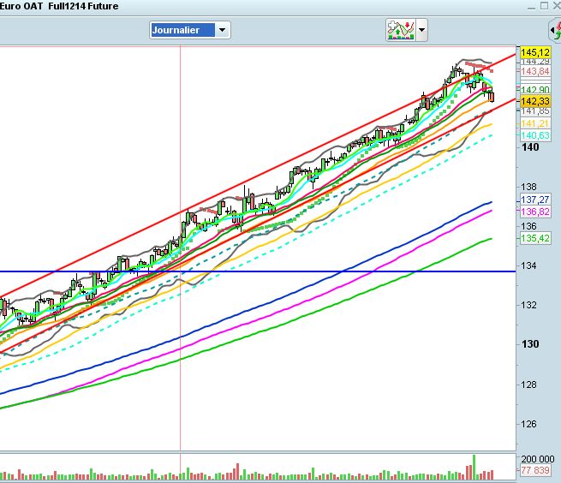Expand the indicators icon dropdown arrow
This screenshot has width=561, height=483.
[x=422, y=30]
